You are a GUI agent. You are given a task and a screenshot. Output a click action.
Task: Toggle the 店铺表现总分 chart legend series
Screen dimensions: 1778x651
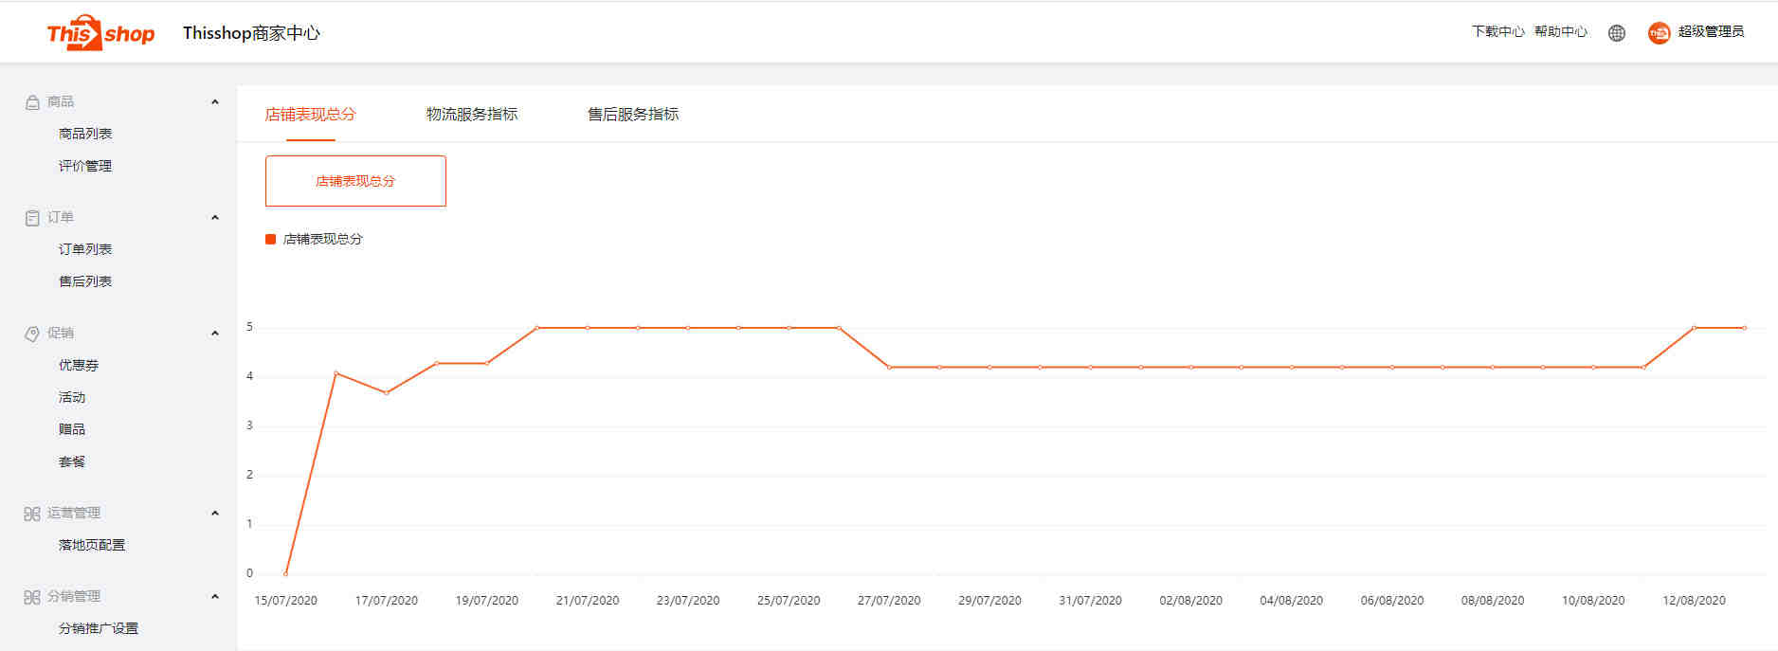[314, 239]
